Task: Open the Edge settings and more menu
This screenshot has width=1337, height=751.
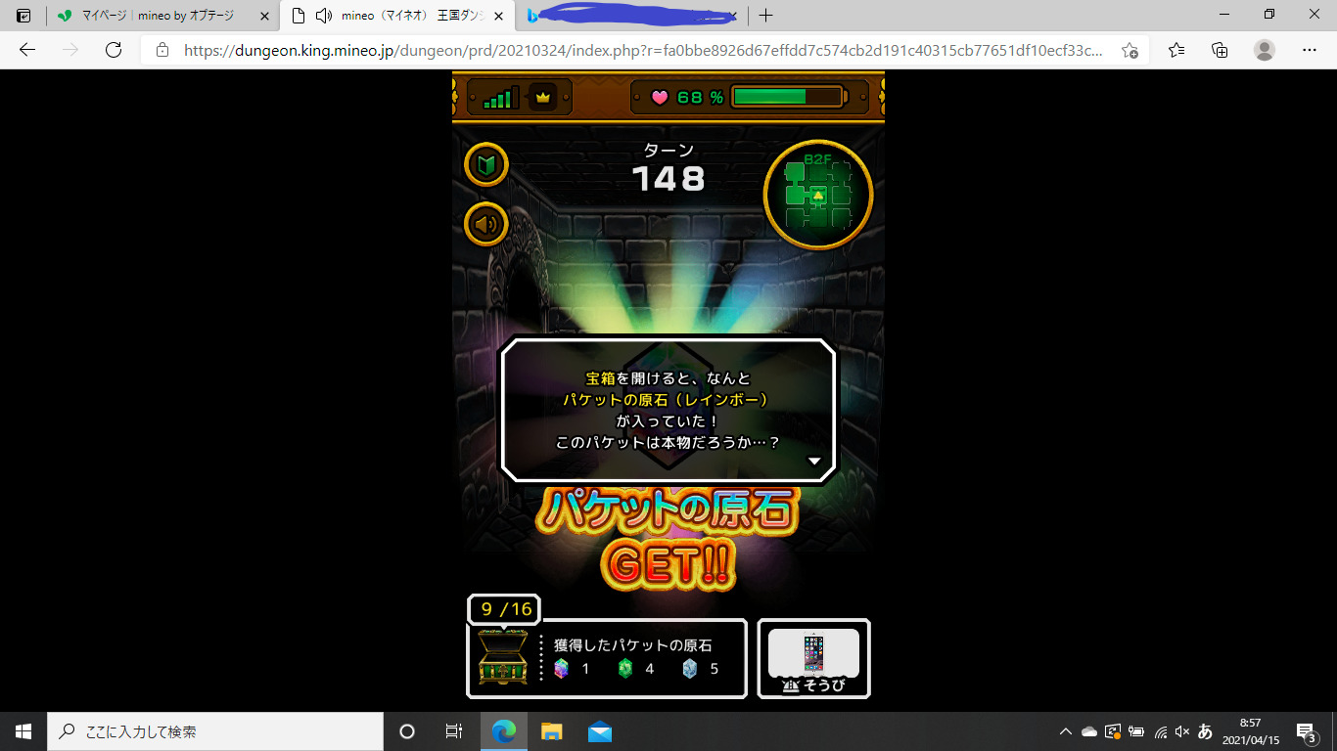Action: click(x=1310, y=50)
